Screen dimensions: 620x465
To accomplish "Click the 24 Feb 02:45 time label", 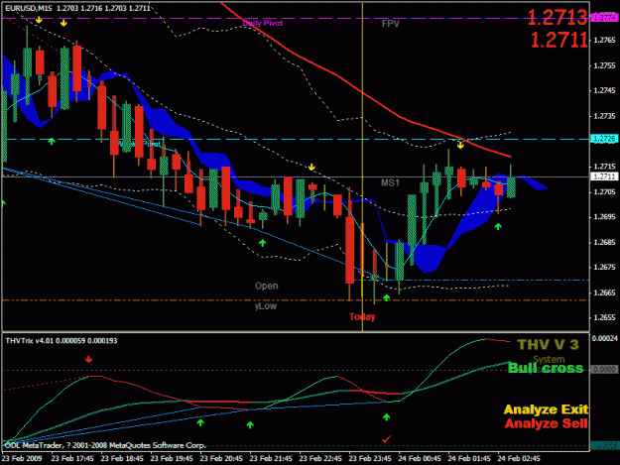I will 519,459.
